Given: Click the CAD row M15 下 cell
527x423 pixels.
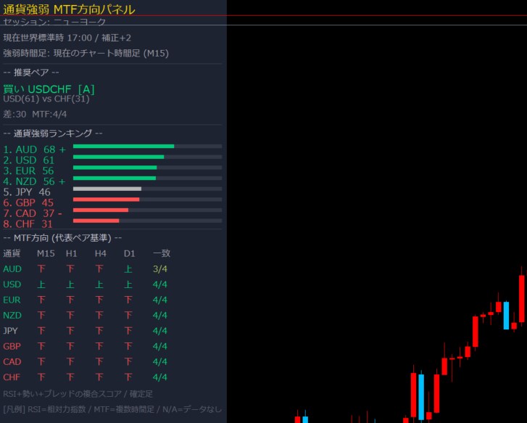Looking at the screenshot, I should 41,362.
